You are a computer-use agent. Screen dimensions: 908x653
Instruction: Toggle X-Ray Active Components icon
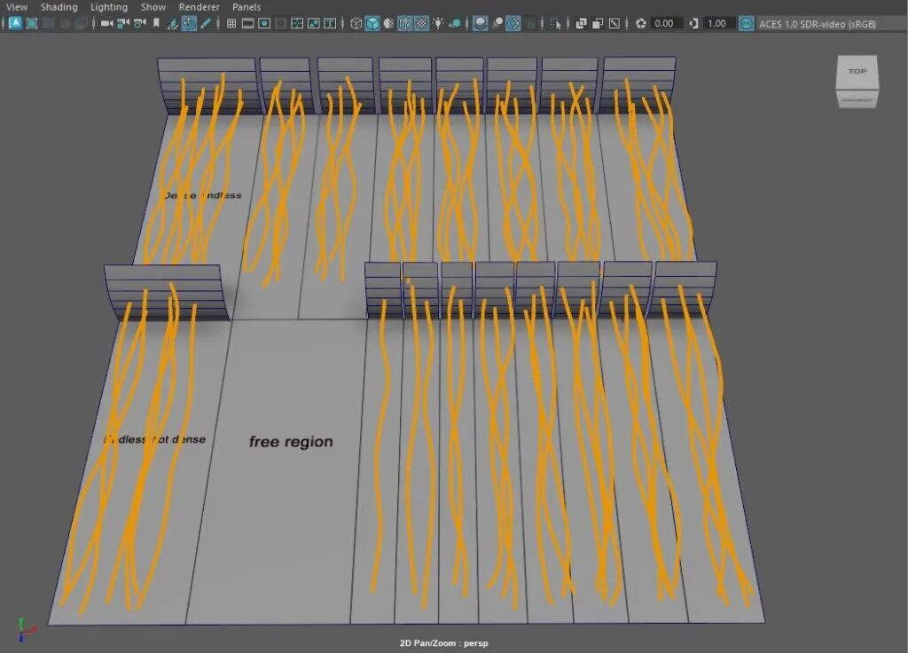click(x=598, y=23)
